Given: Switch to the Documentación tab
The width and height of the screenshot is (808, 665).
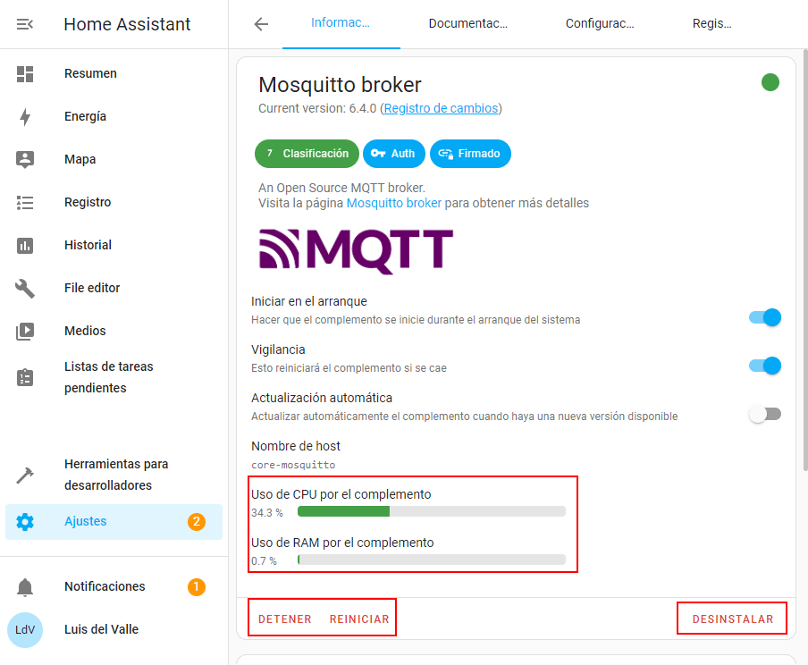Looking at the screenshot, I should [467, 24].
